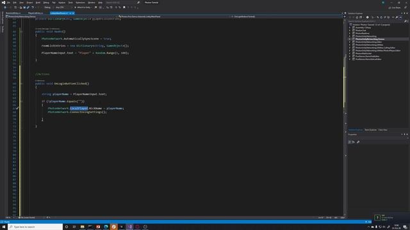This screenshot has height=230, width=410.
Task: Open the Debug menu
Action: pyautogui.click(x=46, y=3)
